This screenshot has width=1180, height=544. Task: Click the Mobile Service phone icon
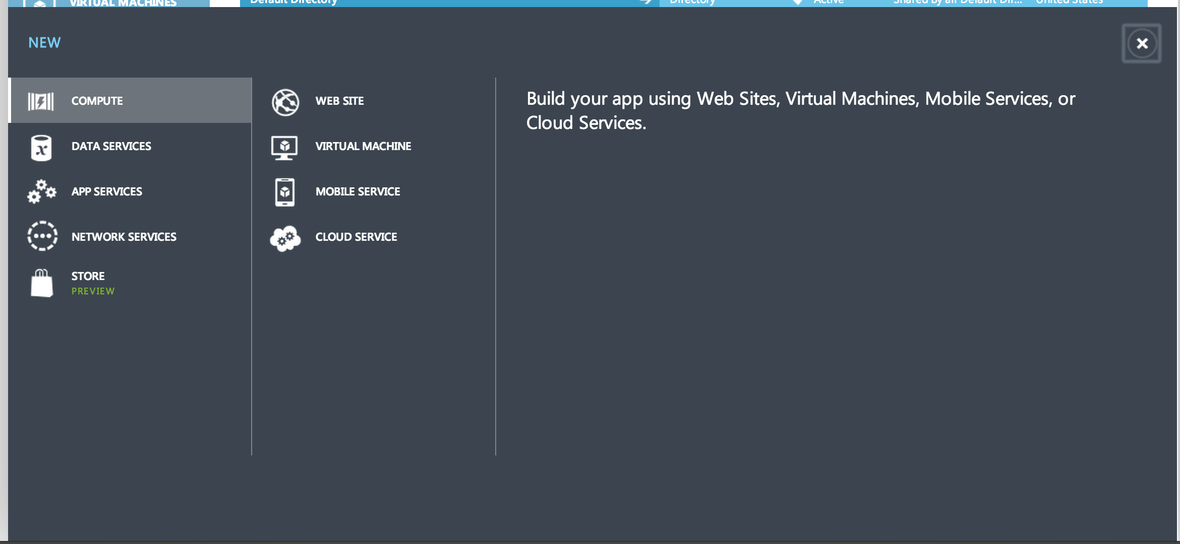285,192
